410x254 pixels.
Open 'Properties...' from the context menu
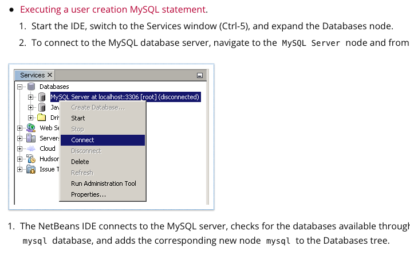coord(102,194)
